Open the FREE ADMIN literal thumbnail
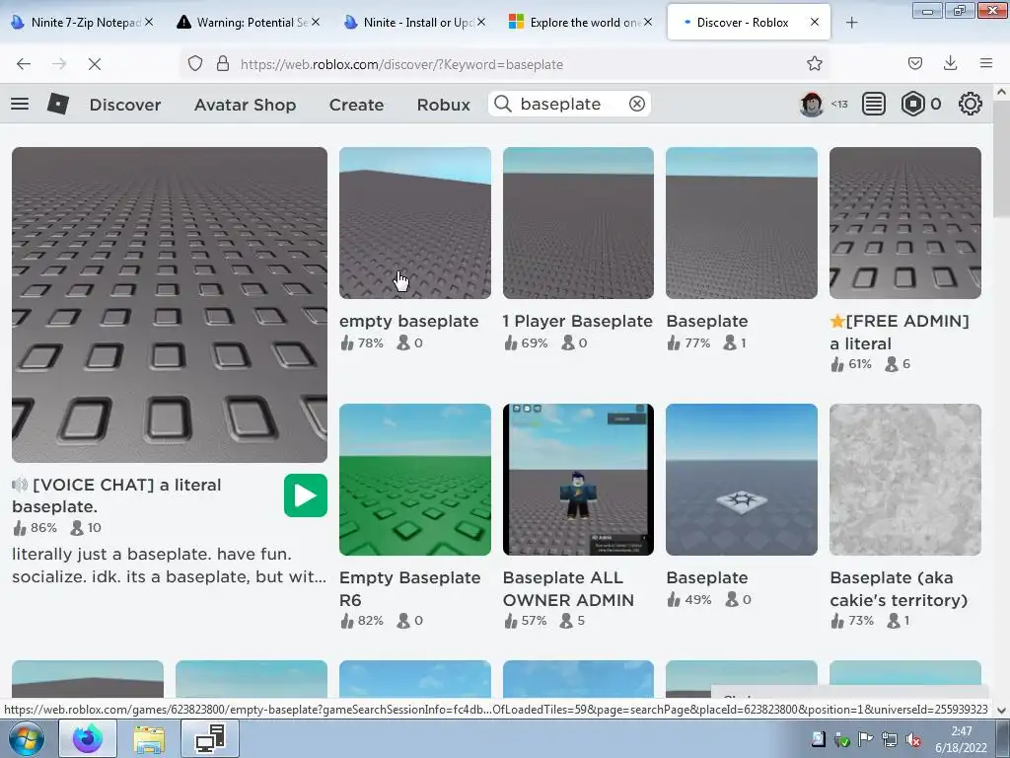 905,223
